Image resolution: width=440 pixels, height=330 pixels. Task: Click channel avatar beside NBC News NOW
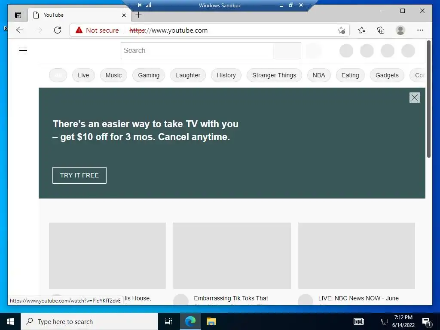(306, 299)
